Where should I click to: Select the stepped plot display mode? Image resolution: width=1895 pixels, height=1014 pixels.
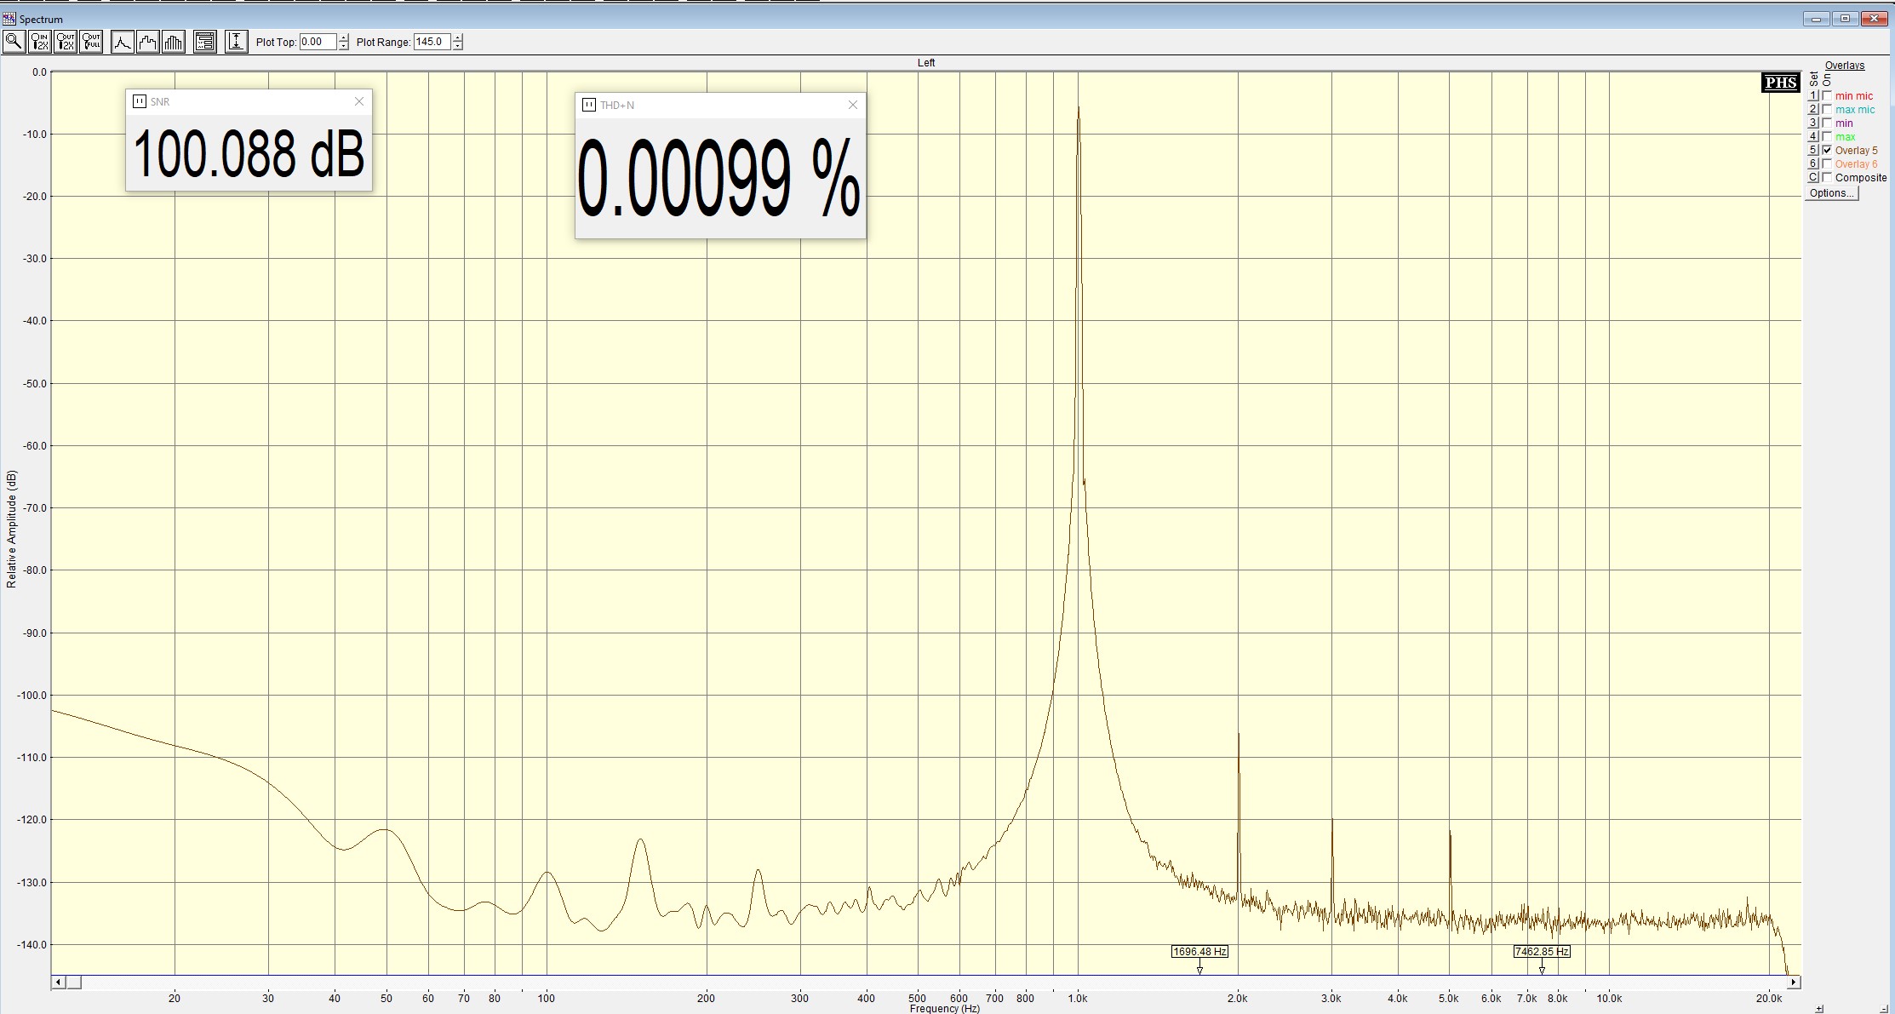coord(148,42)
